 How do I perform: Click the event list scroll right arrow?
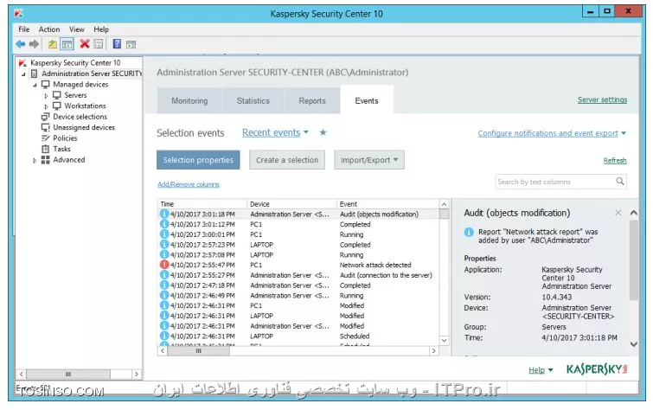(433, 351)
